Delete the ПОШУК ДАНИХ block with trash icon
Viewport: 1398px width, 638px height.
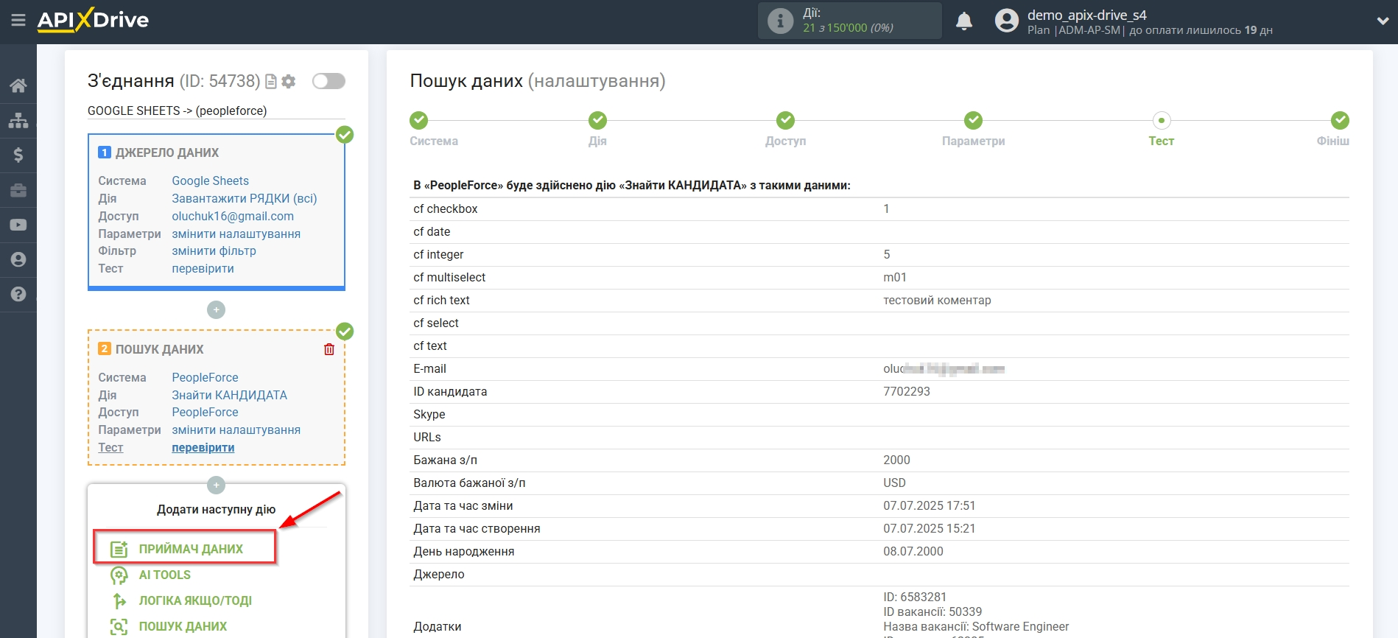tap(329, 349)
